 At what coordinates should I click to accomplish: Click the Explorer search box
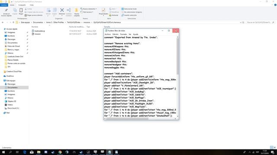point(261,22)
